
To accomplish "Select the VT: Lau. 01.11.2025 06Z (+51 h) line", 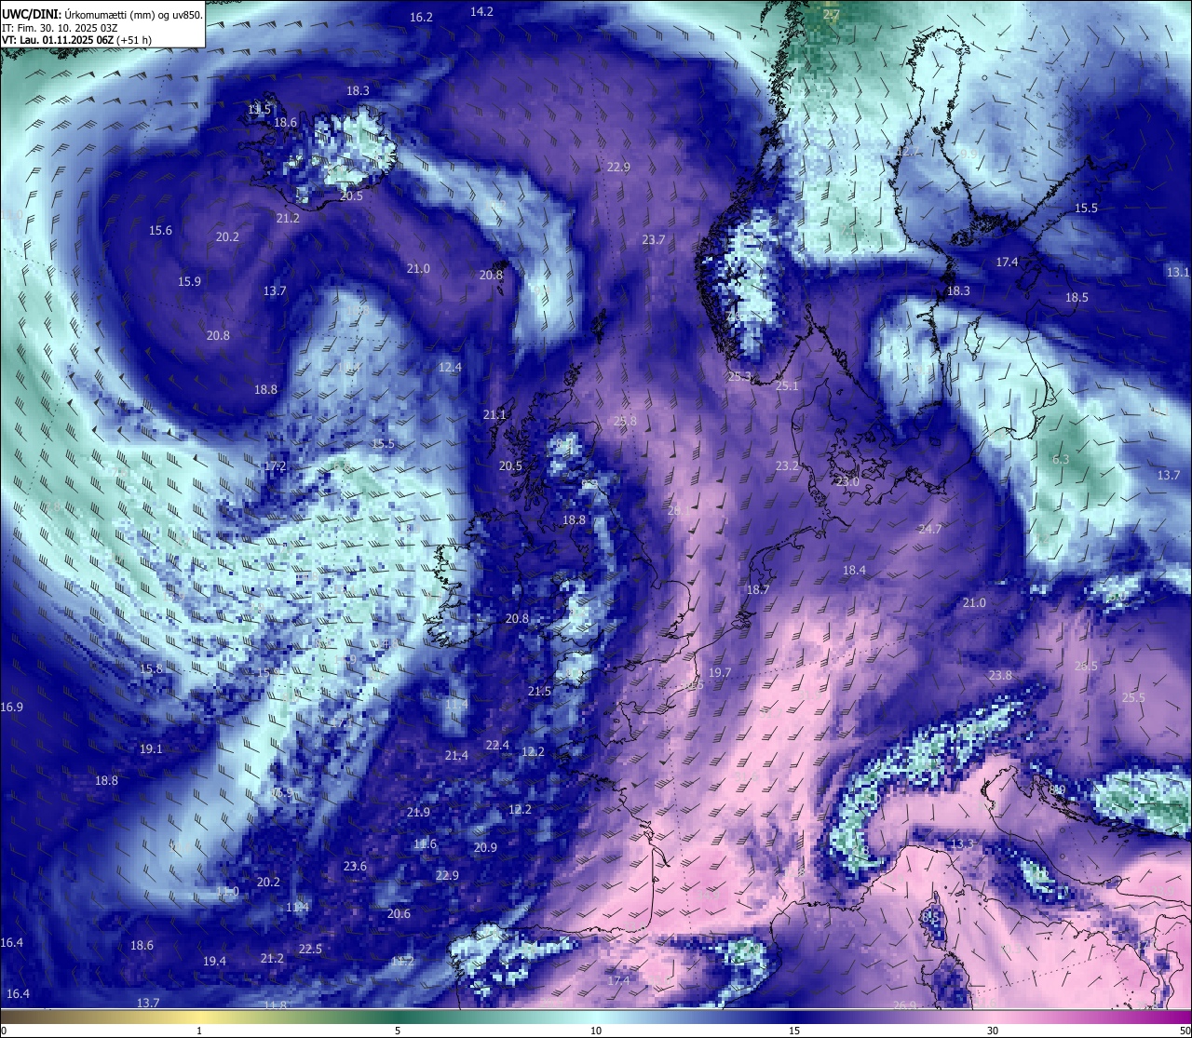I will [76, 41].
